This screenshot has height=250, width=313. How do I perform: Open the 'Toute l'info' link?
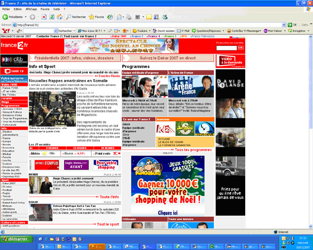coord(109,197)
